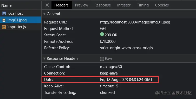
Task: Open the Response tab
Action: click(x=102, y=5)
